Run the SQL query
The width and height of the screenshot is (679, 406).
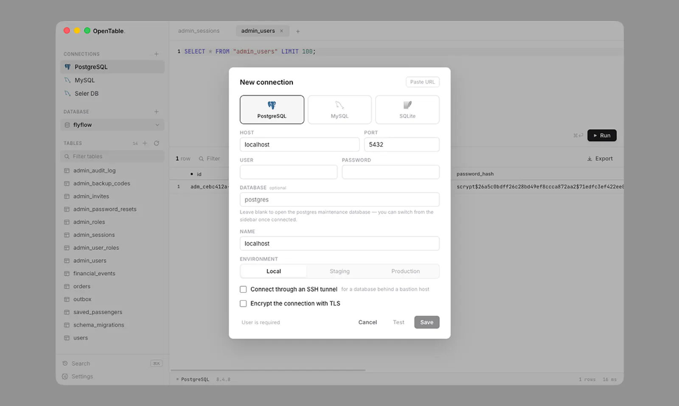[602, 135]
